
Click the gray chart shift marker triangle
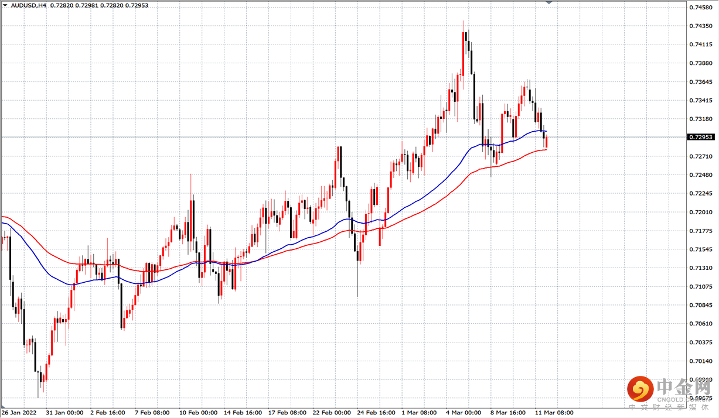pyautogui.click(x=549, y=4)
